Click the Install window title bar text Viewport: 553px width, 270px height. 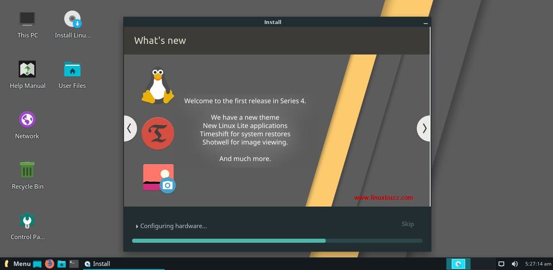tap(273, 22)
